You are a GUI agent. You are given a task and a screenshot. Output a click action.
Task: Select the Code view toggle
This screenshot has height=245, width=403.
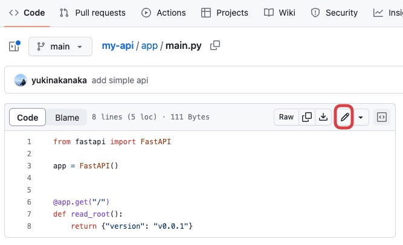click(27, 118)
